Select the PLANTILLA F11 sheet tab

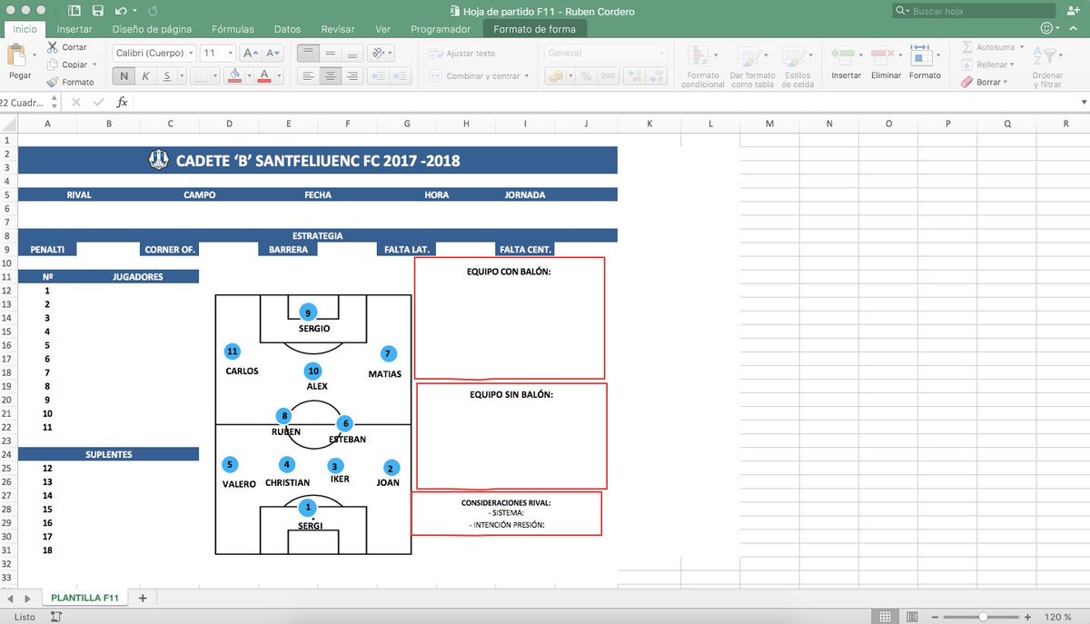[x=85, y=598]
